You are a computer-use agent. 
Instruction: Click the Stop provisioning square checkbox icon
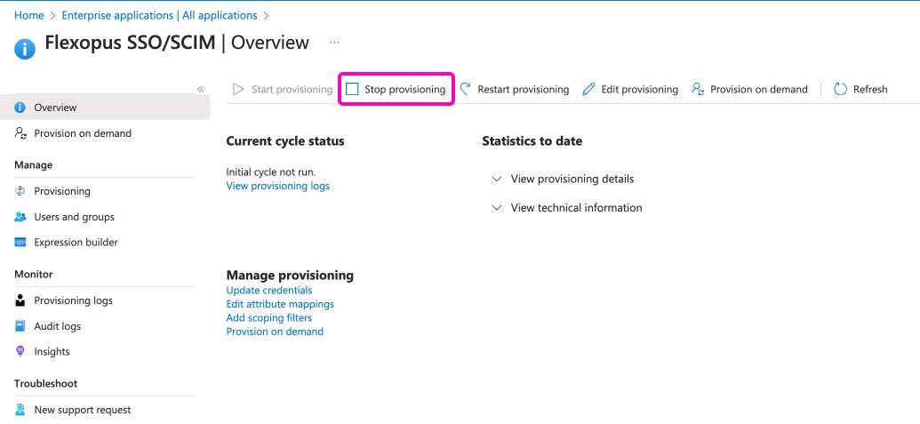pos(352,89)
